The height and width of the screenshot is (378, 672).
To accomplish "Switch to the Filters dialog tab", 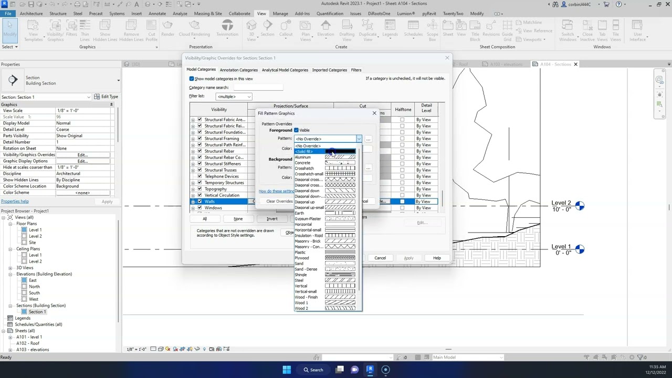I will click(356, 70).
